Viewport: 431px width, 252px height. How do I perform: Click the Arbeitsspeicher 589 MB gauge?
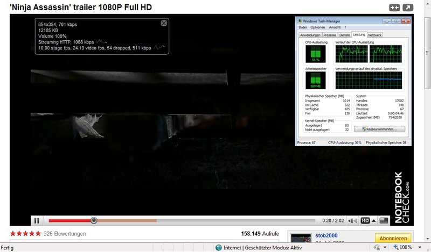click(x=315, y=81)
